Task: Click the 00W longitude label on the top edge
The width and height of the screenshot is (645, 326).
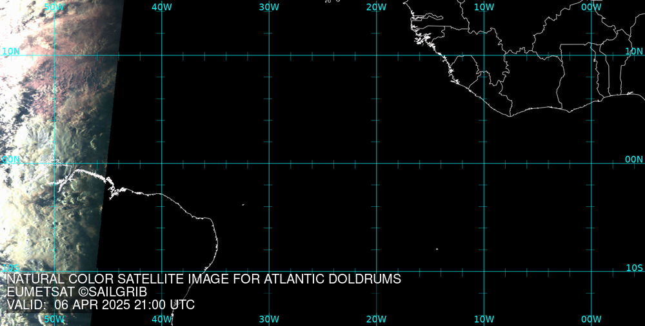Action: click(591, 7)
